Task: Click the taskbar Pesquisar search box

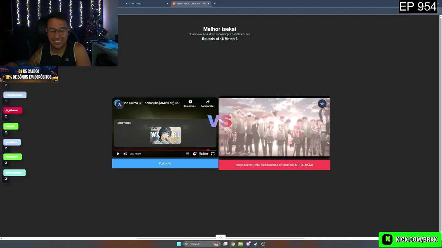Action: 202,244
